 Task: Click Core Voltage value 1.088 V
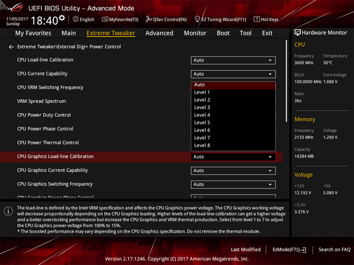point(330,81)
